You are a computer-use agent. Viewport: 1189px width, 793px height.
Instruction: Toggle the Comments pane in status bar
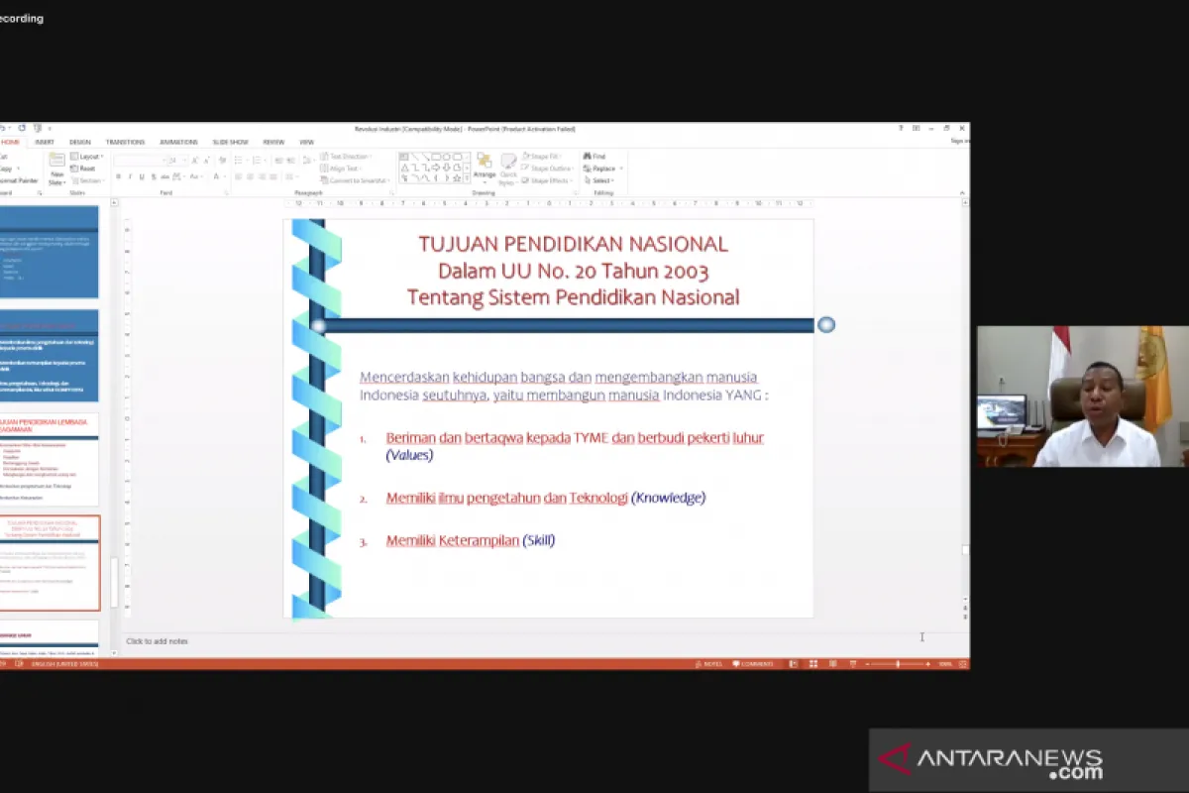[753, 664]
